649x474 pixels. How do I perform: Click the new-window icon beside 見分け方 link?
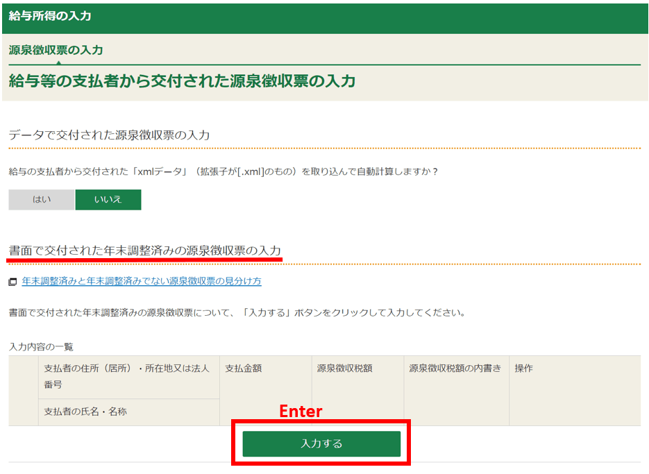[12, 282]
